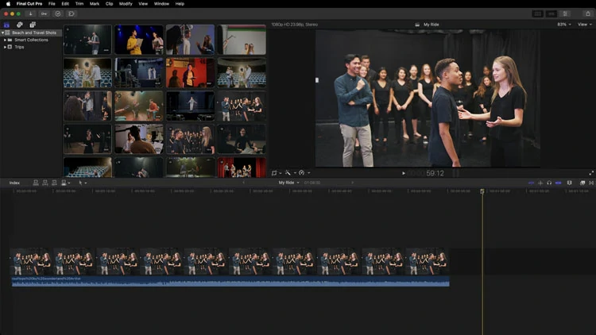Click the playhead on the timeline ruler
This screenshot has width=596, height=335.
[482, 191]
